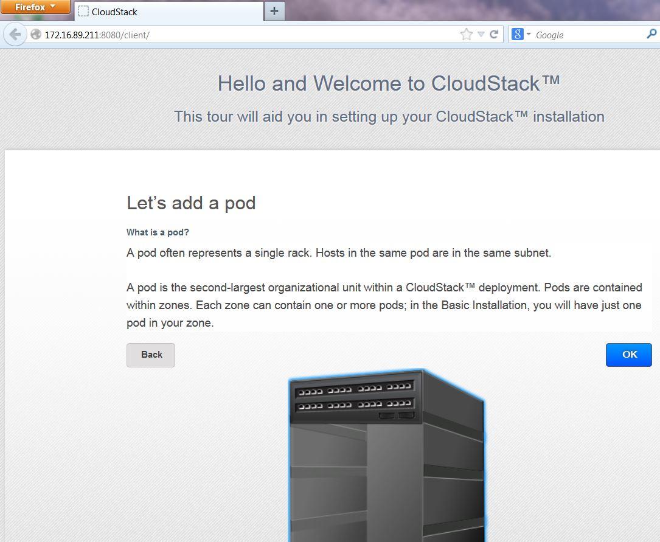Open a new tab with plus button
660x542 pixels.
pos(274,11)
